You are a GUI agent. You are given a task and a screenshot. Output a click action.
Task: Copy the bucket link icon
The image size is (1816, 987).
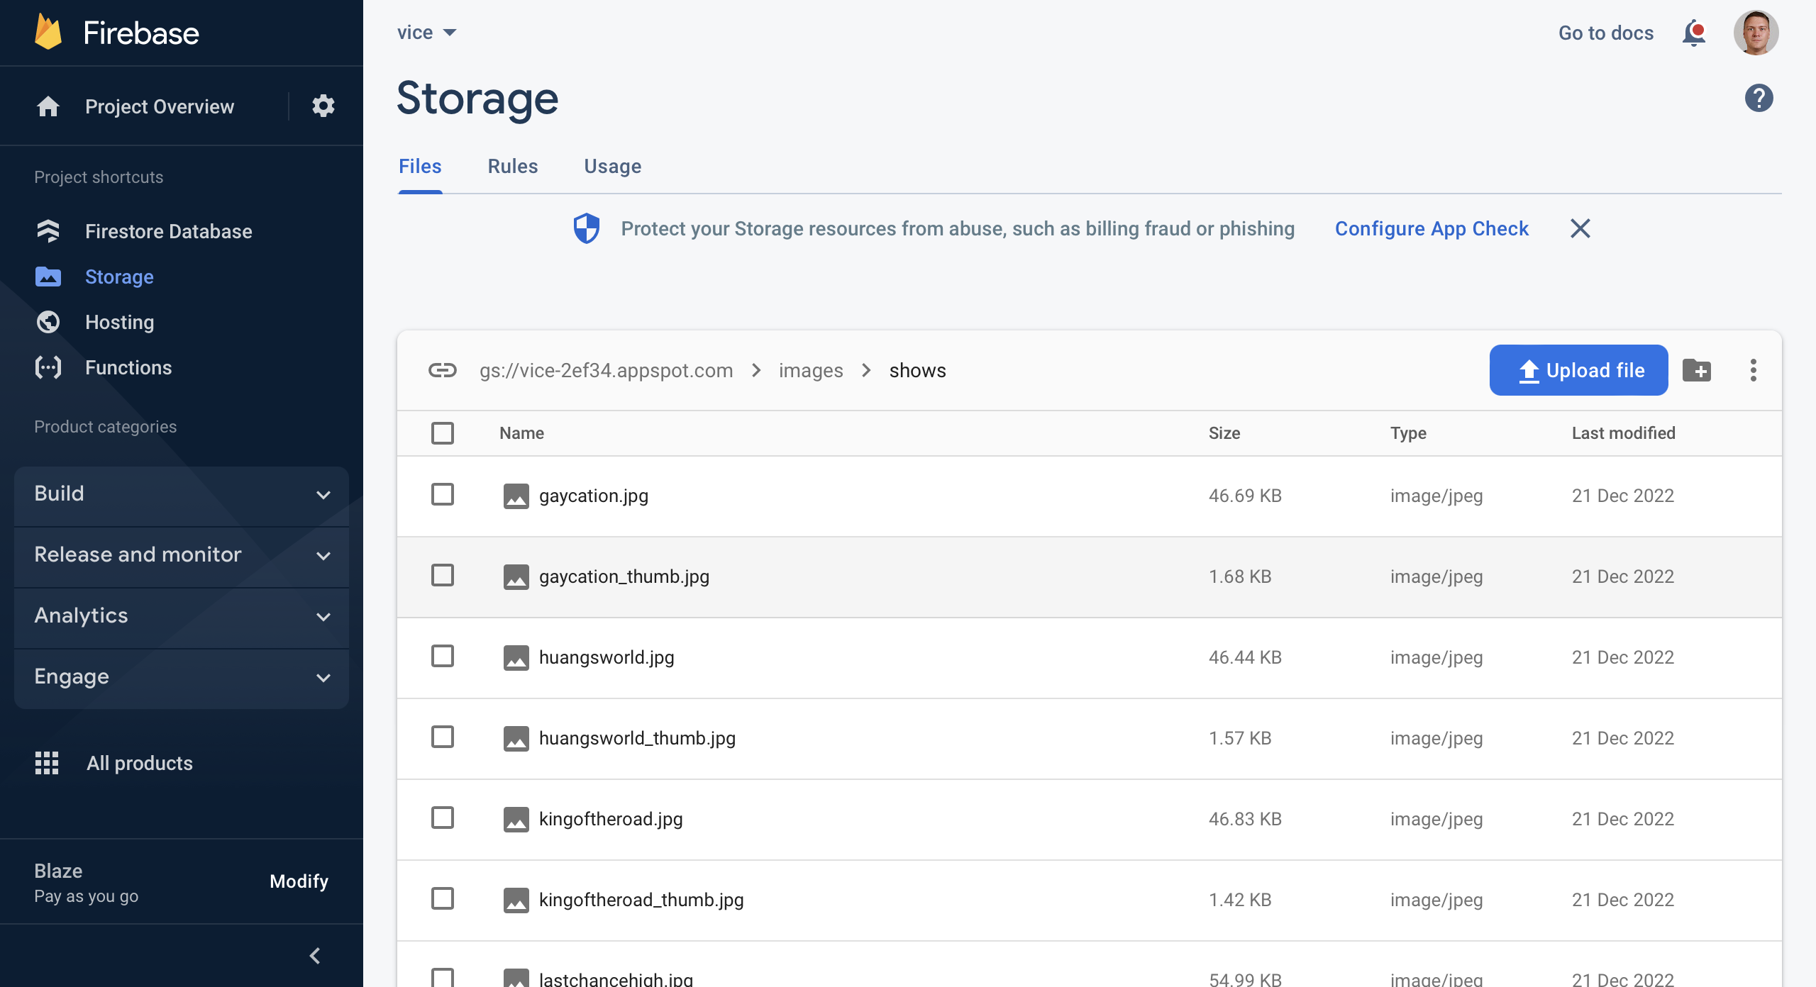[x=443, y=370]
